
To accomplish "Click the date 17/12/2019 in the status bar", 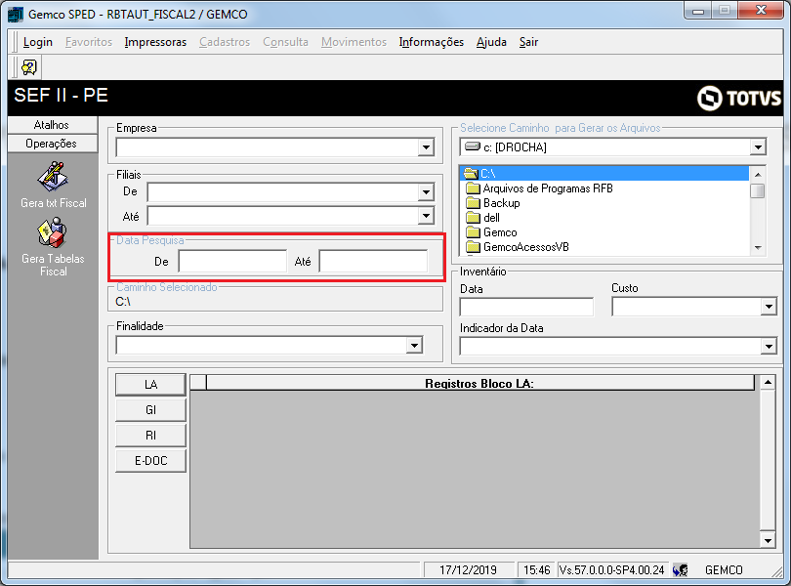I will click(x=468, y=569).
